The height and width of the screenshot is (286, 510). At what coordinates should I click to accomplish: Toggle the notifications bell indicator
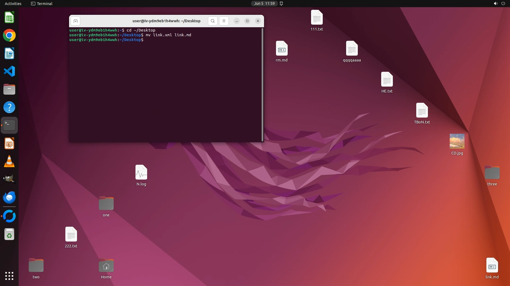(281, 3)
